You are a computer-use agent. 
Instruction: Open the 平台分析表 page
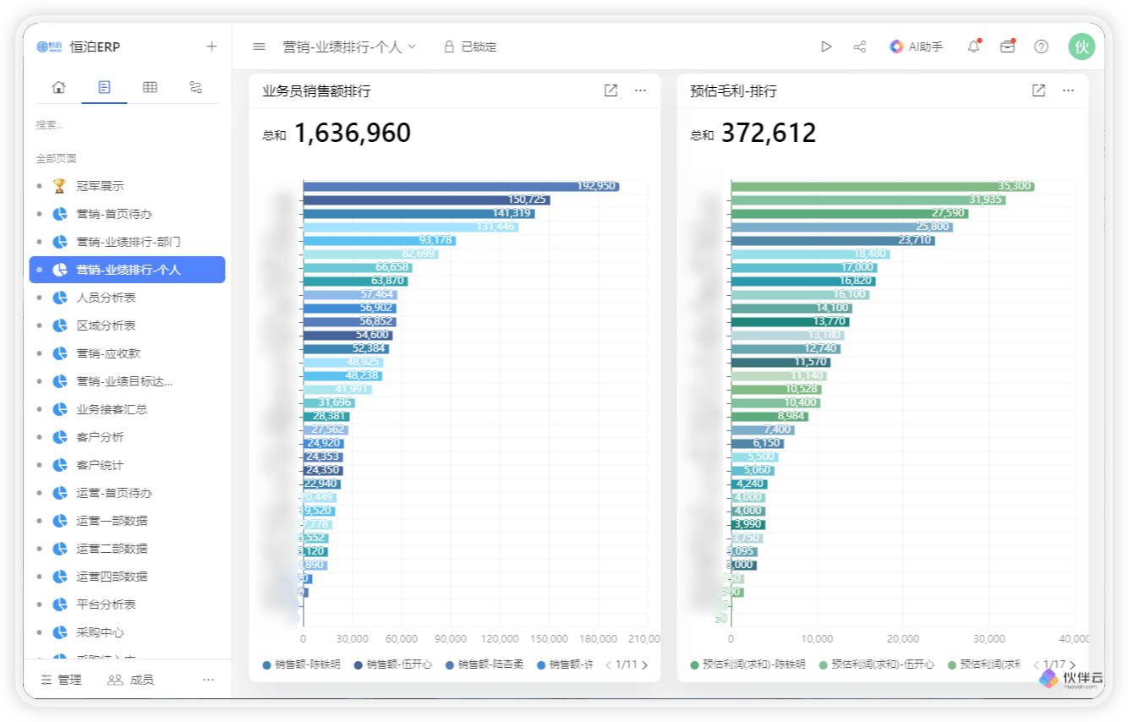127,604
